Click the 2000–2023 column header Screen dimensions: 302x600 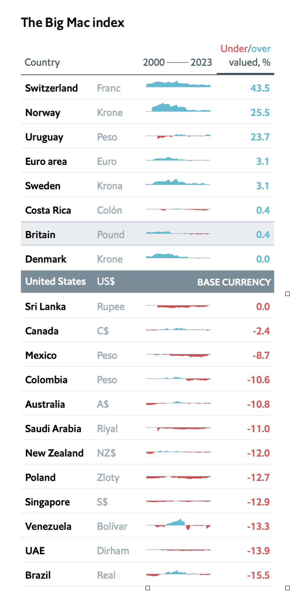point(177,62)
